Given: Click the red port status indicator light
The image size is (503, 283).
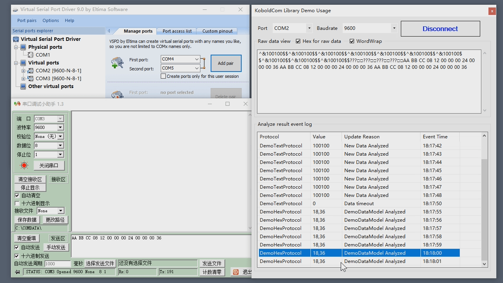Looking at the screenshot, I should 24,165.
